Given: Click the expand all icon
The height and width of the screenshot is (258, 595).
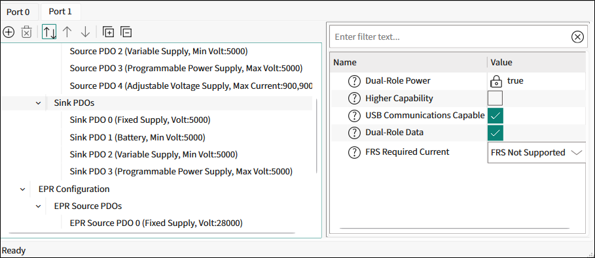Looking at the screenshot, I should [x=109, y=32].
